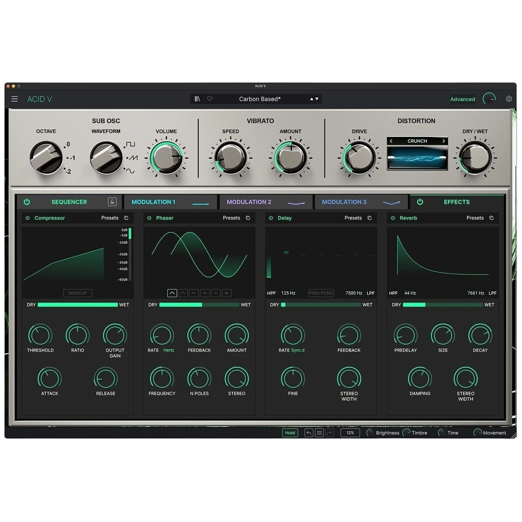The width and height of the screenshot is (522, 522).
Task: Disable the Phaser effect power switch
Action: click(x=149, y=218)
